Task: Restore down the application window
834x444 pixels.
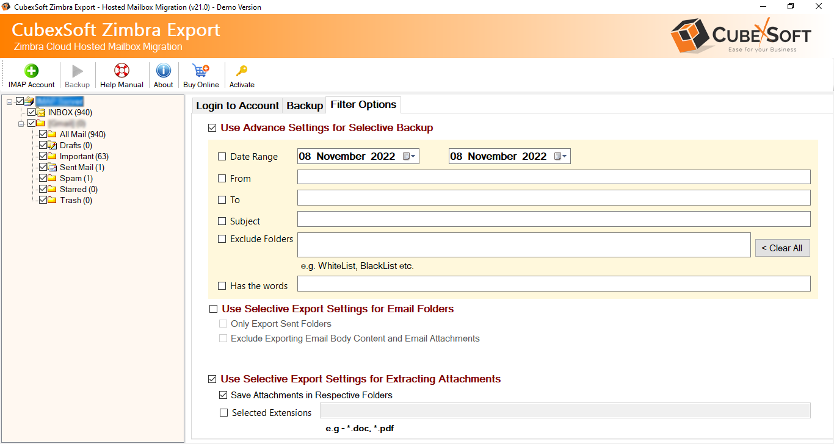Action: (x=791, y=7)
